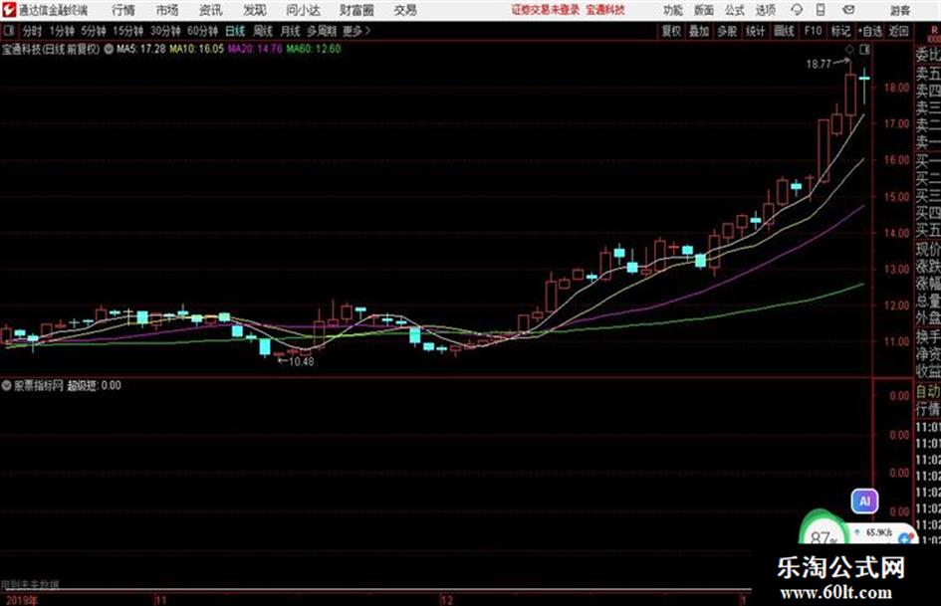
Task: Open the 公式 menu
Action: coord(734,10)
